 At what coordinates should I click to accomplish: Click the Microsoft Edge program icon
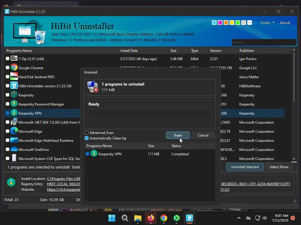click(14, 131)
